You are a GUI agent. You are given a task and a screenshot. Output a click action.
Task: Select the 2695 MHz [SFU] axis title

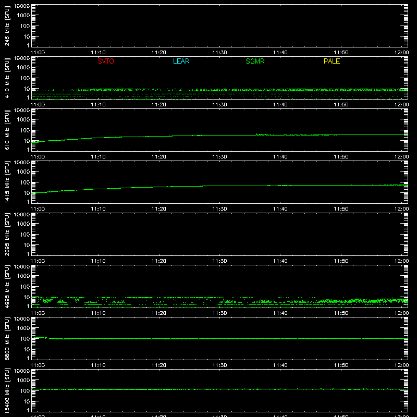[7, 234]
